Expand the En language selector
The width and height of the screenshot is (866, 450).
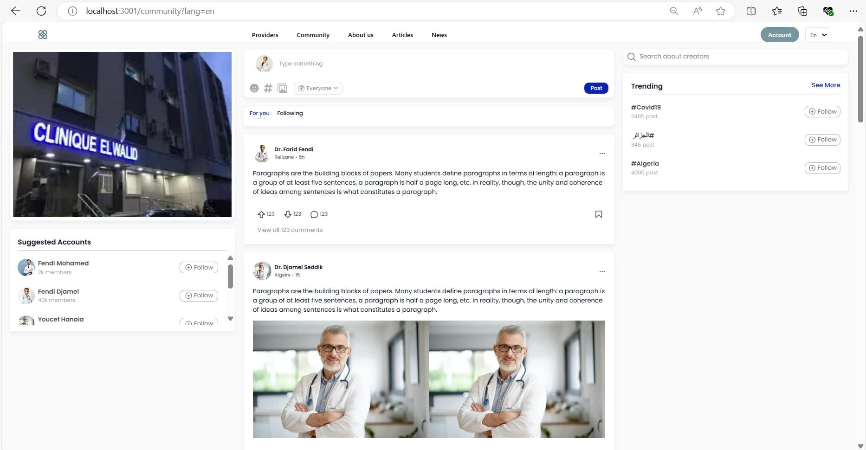pos(817,35)
